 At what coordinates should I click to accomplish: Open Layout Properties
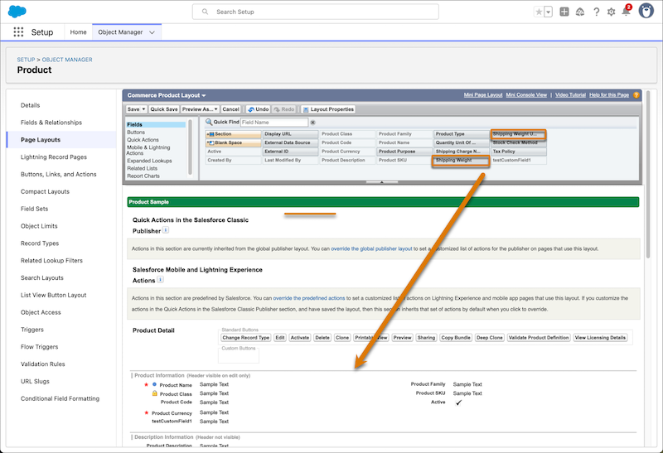(328, 109)
